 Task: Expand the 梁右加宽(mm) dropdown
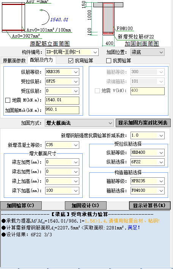click(x=62, y=172)
